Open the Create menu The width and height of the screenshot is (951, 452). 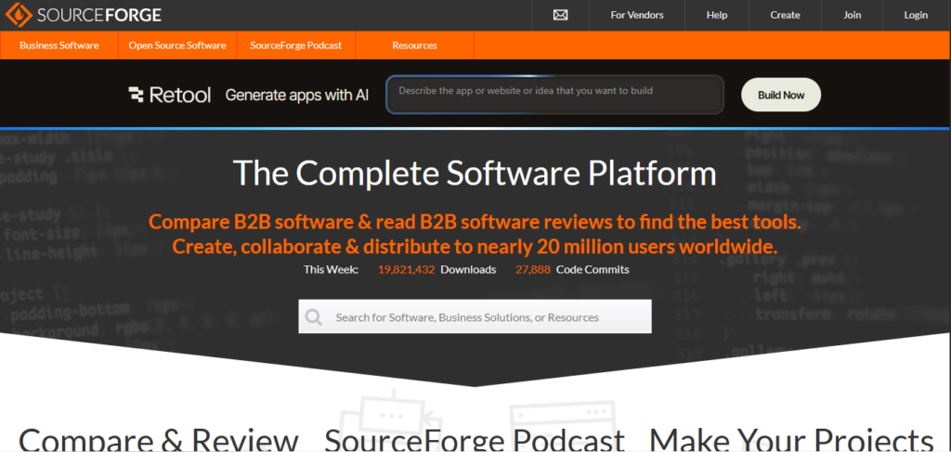point(785,15)
